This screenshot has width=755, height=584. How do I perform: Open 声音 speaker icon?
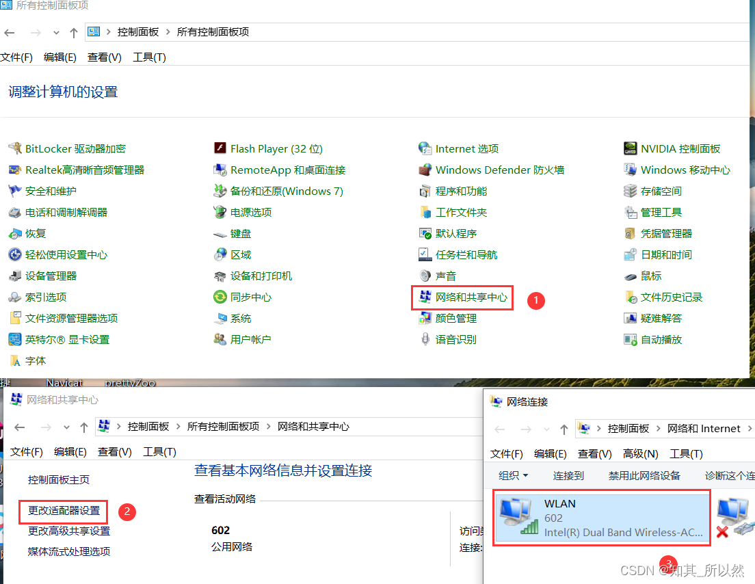[425, 276]
